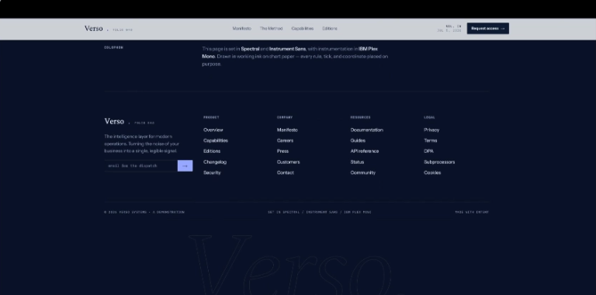Screen dimensions: 596x295
Task: Click the email submit arrow button
Action: [185, 166]
